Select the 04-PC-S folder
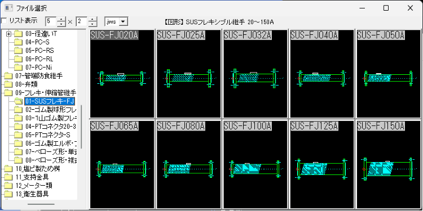Image resolution: width=423 pixels, height=211 pixels. tap(37, 42)
